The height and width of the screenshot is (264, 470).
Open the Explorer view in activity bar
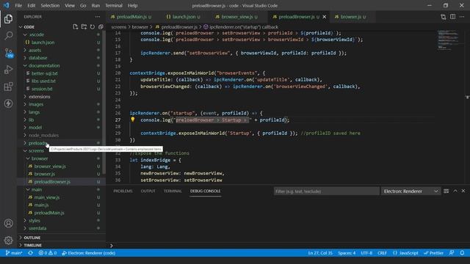click(8, 19)
